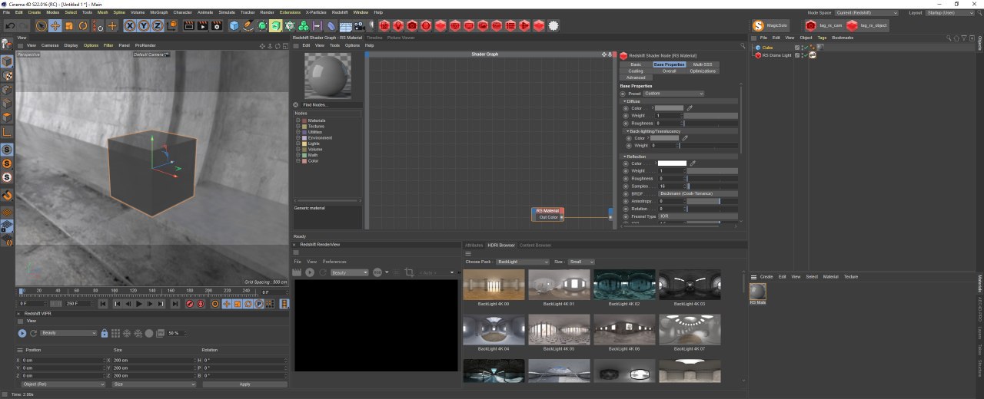Click the white Reflection Color swatch
The image size is (984, 399).
(672, 163)
